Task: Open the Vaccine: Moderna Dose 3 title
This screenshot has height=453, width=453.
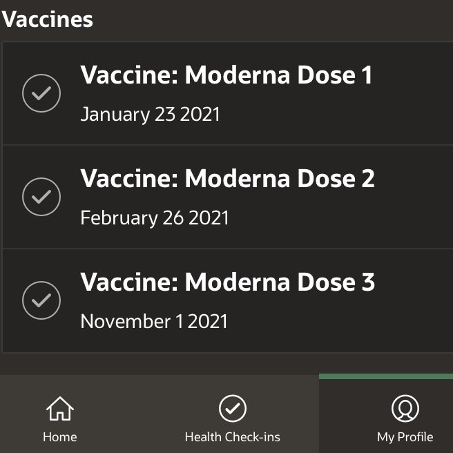Action: pos(227,282)
